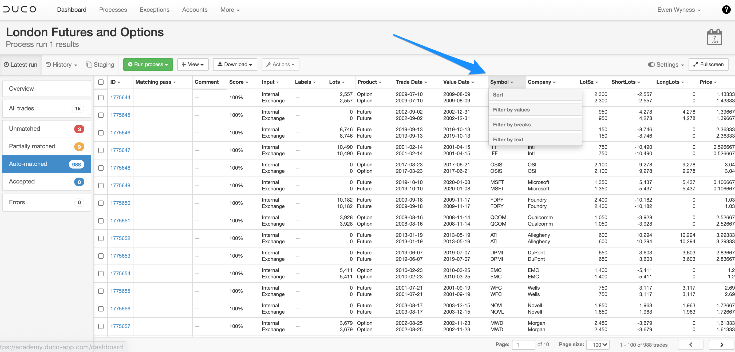Switch to the Latest run tab
Screen dimensions: 735x352
click(21, 65)
